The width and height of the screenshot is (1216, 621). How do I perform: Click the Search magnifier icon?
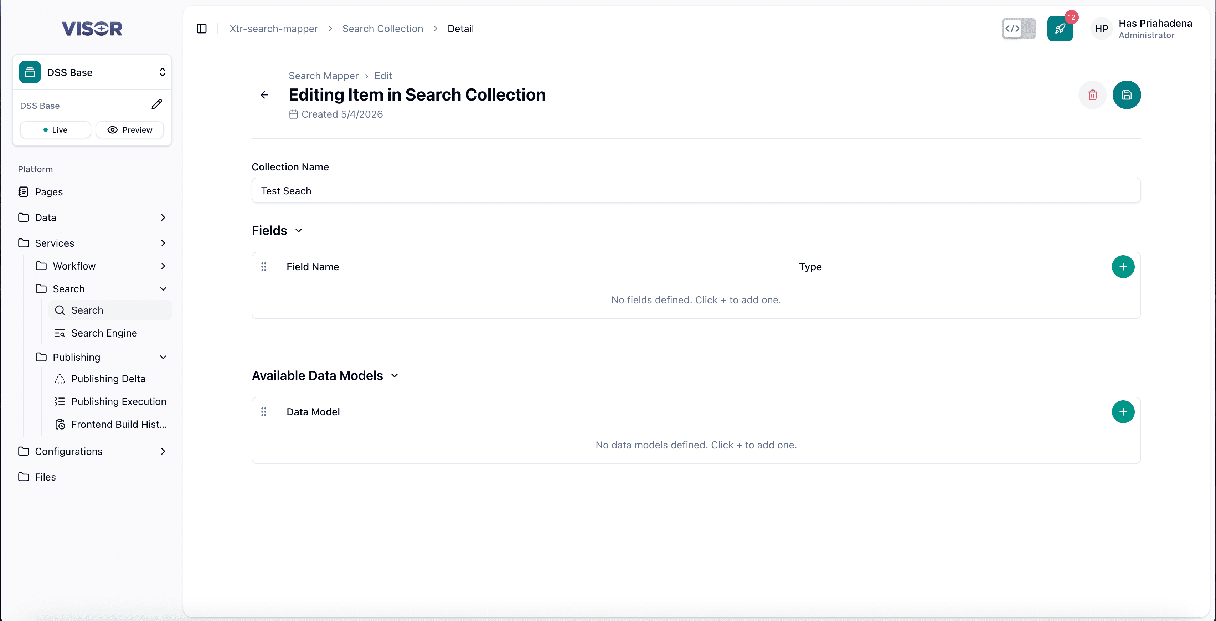click(60, 310)
